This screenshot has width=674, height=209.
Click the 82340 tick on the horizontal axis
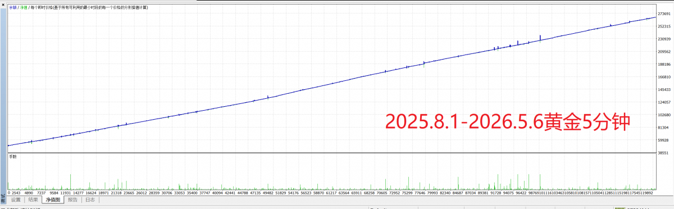[x=445, y=193]
